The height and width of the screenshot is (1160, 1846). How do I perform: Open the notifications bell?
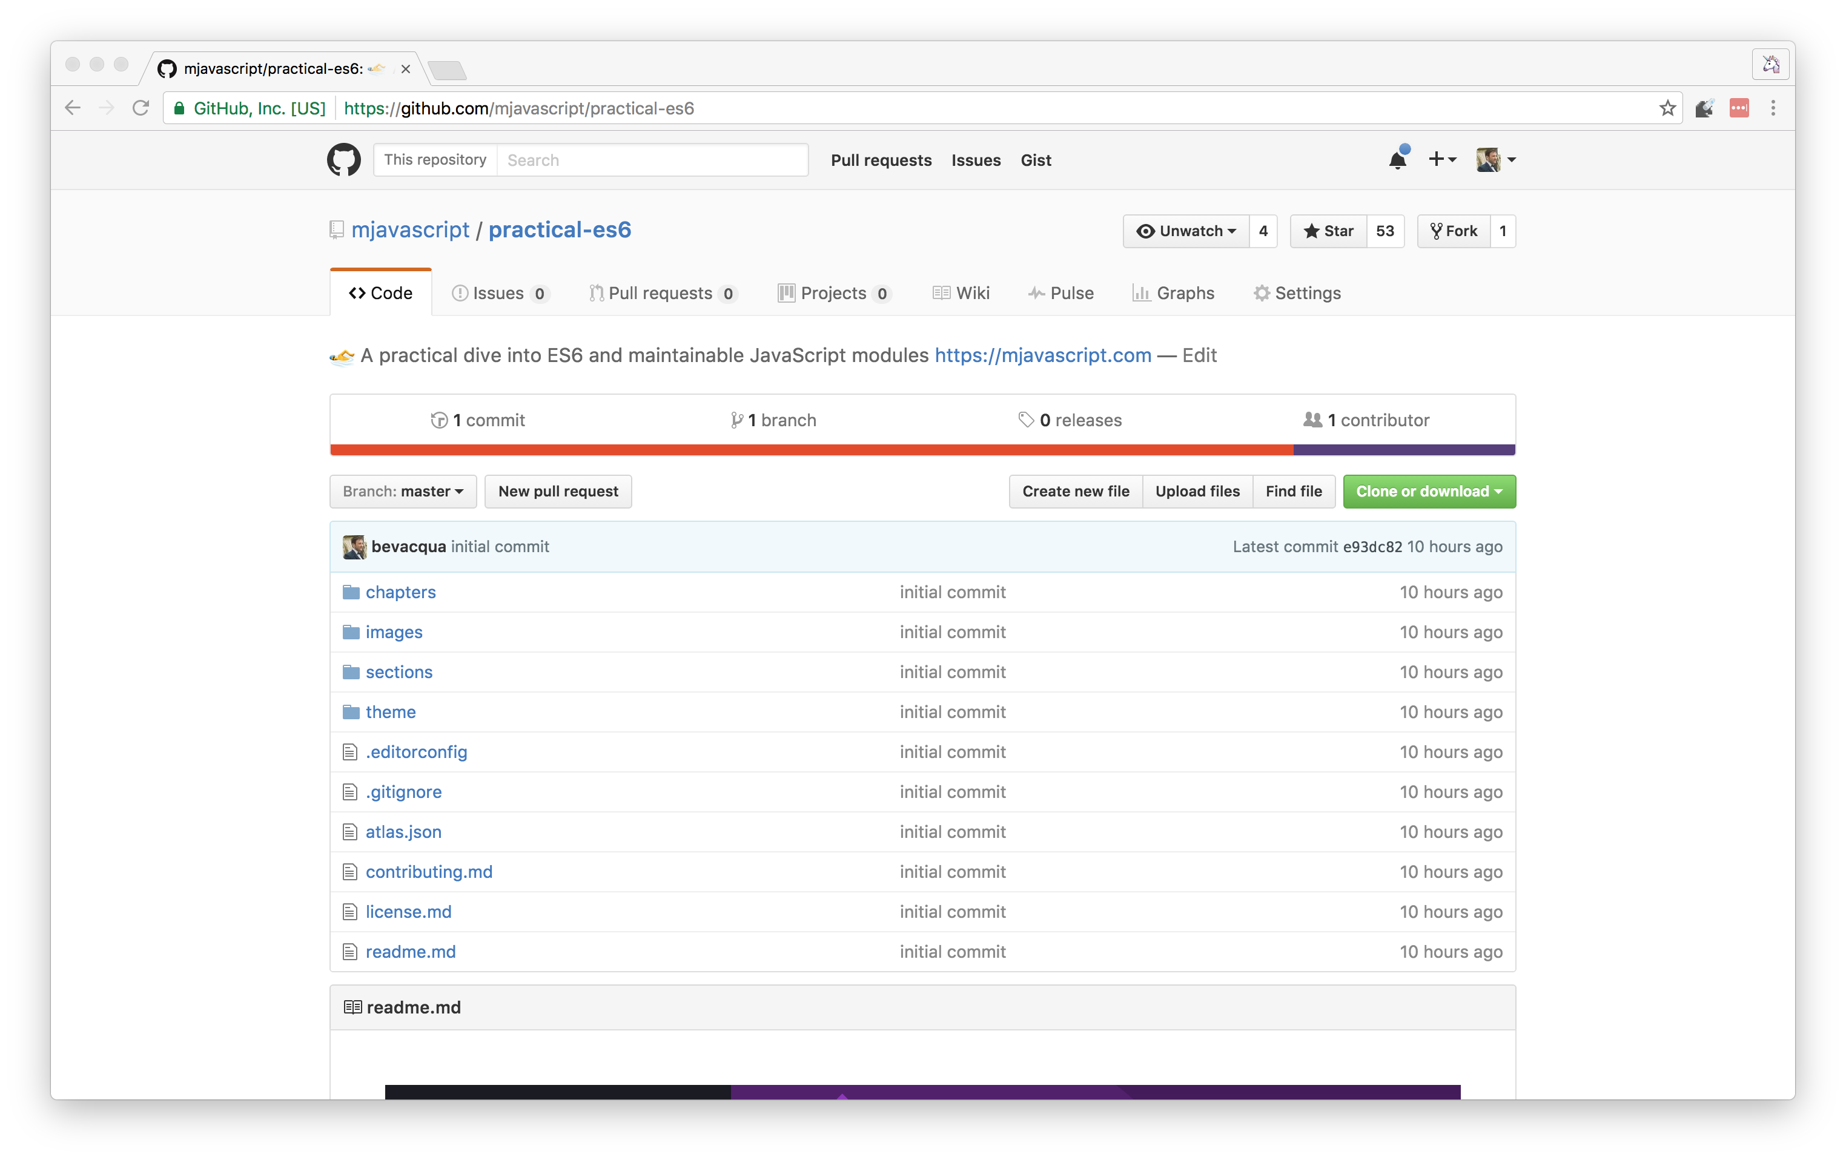click(1397, 159)
